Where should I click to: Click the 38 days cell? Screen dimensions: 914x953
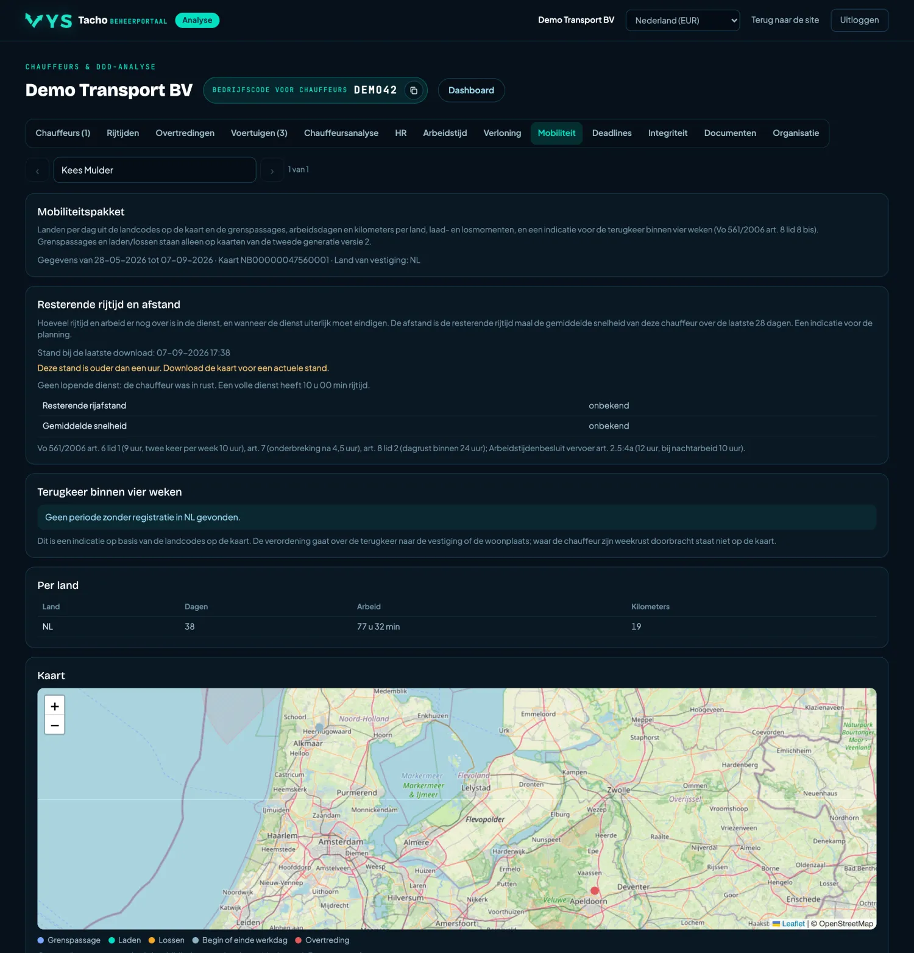[x=190, y=627]
